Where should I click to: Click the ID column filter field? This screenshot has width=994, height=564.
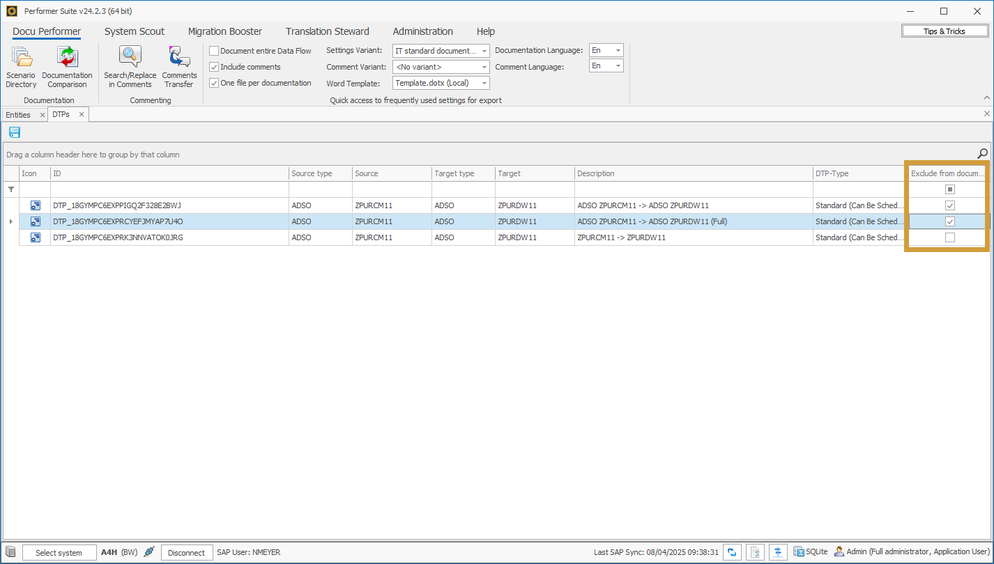click(x=169, y=189)
